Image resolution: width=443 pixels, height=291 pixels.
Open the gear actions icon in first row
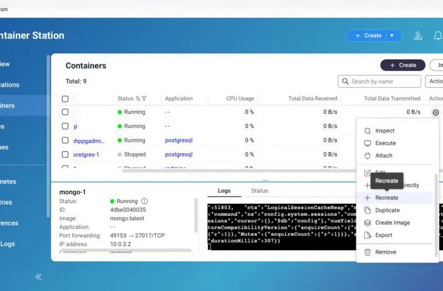435,112
